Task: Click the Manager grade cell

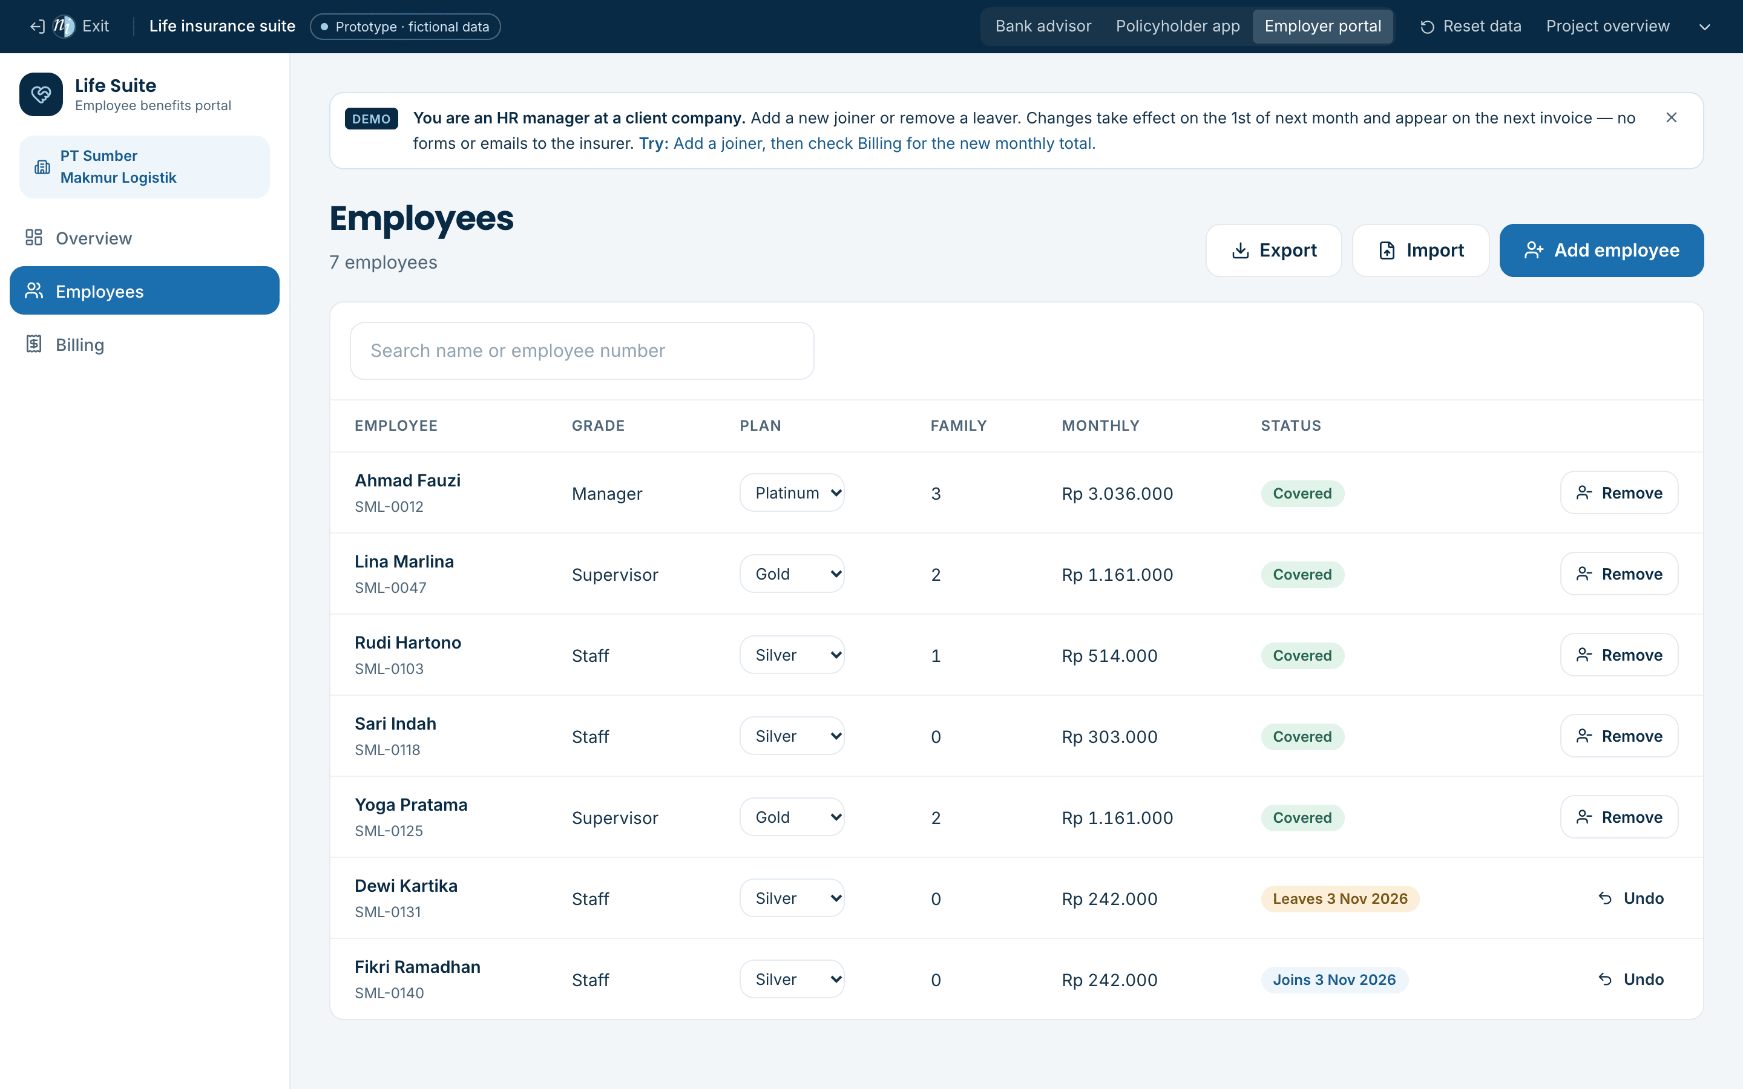Action: [x=606, y=493]
